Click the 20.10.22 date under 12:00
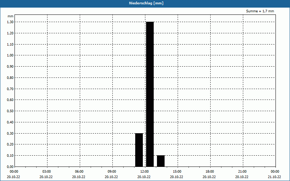 [x=144, y=177]
